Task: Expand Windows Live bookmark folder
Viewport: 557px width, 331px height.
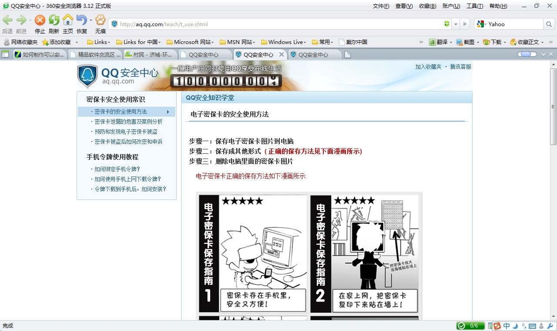Action: [284, 42]
